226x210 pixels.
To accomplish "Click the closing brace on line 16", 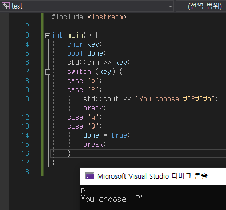I will [69, 153].
